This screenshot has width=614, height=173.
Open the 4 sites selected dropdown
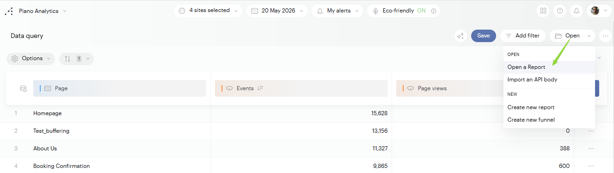(x=208, y=11)
